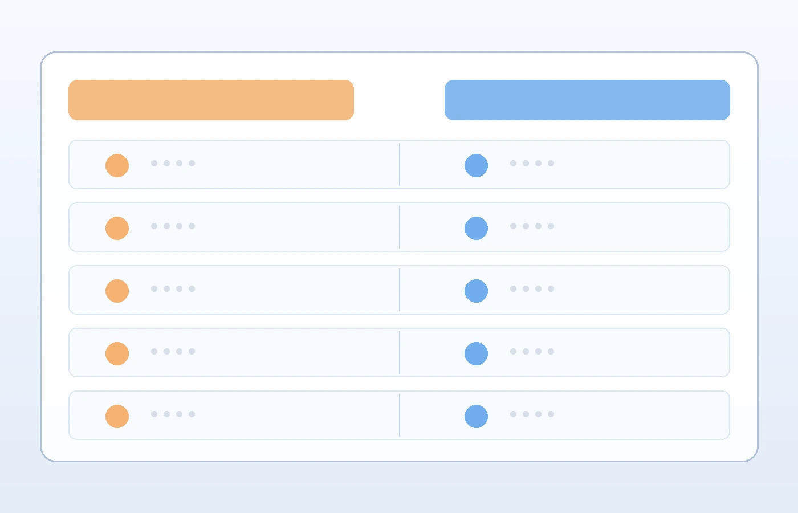Click the orange circle in the second row
Viewport: 798px width, 513px height.
click(x=117, y=228)
